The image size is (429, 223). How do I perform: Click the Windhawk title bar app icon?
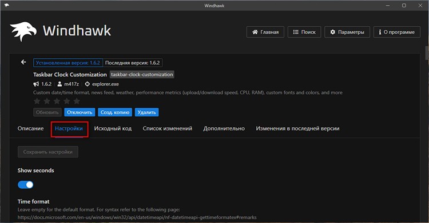[6, 5]
